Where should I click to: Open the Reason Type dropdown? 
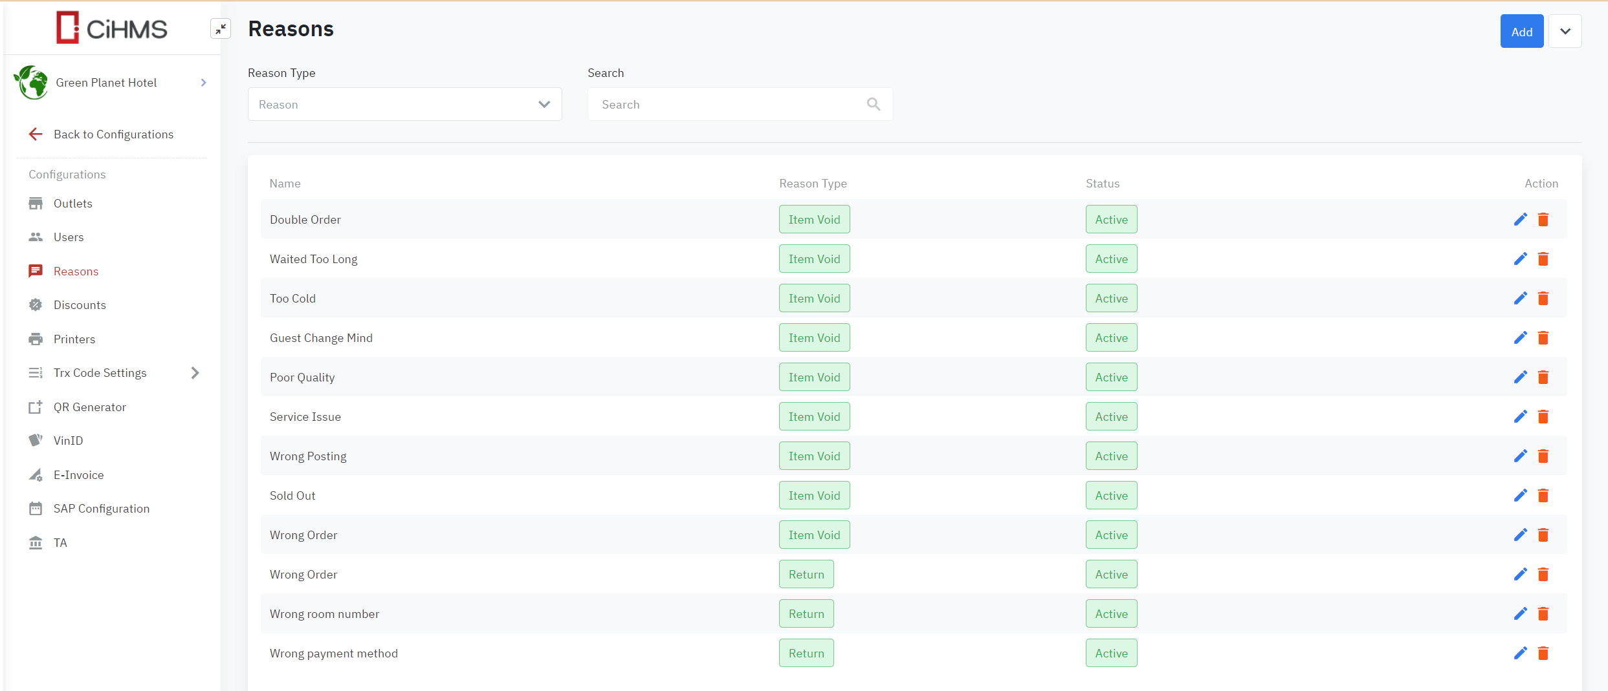(404, 104)
